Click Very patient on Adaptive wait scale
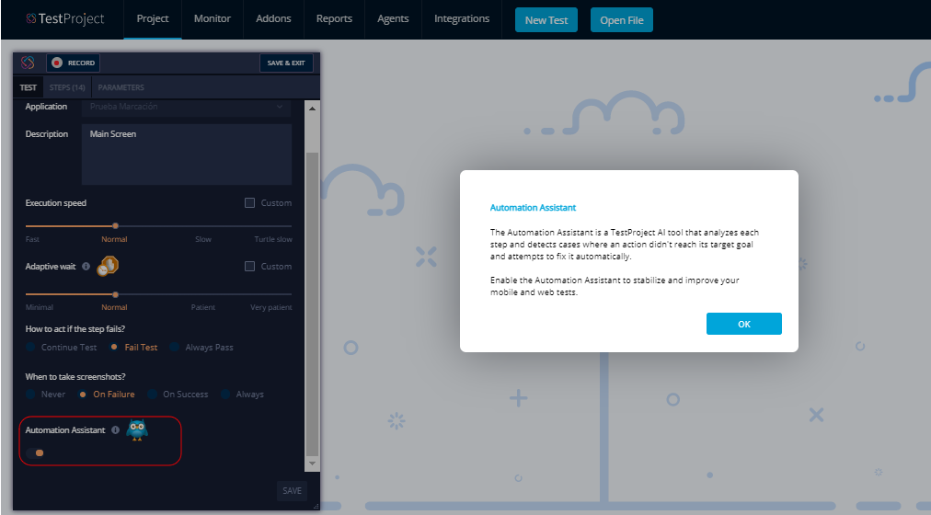The width and height of the screenshot is (931, 515). 271,307
